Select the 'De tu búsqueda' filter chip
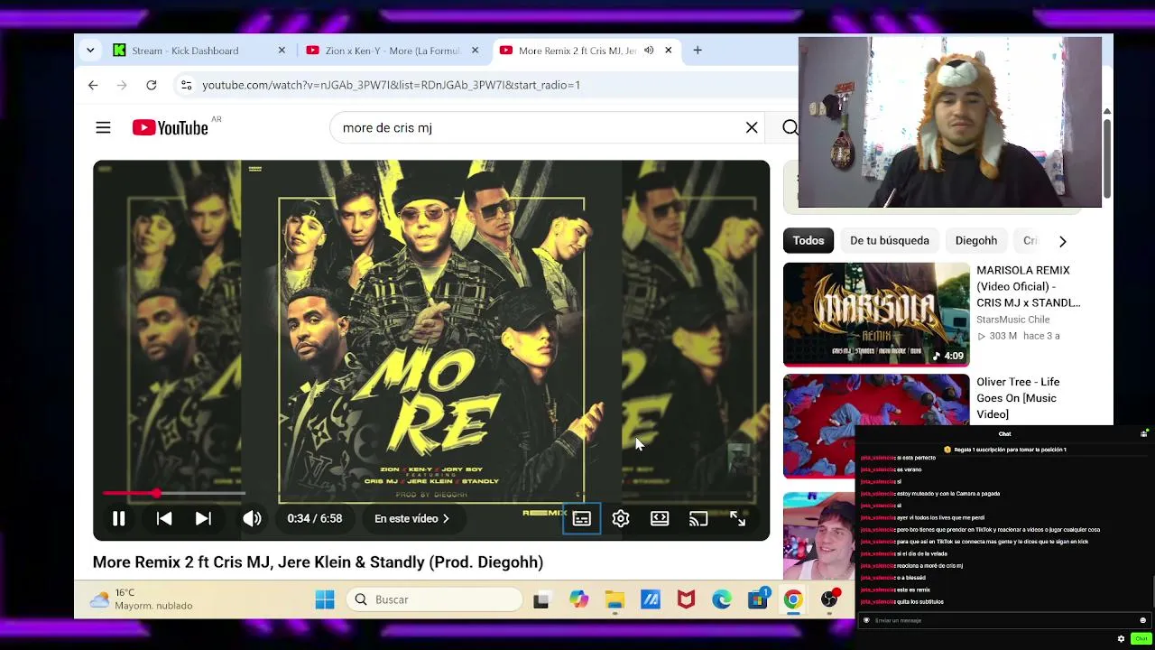This screenshot has width=1155, height=650. pyautogui.click(x=890, y=241)
